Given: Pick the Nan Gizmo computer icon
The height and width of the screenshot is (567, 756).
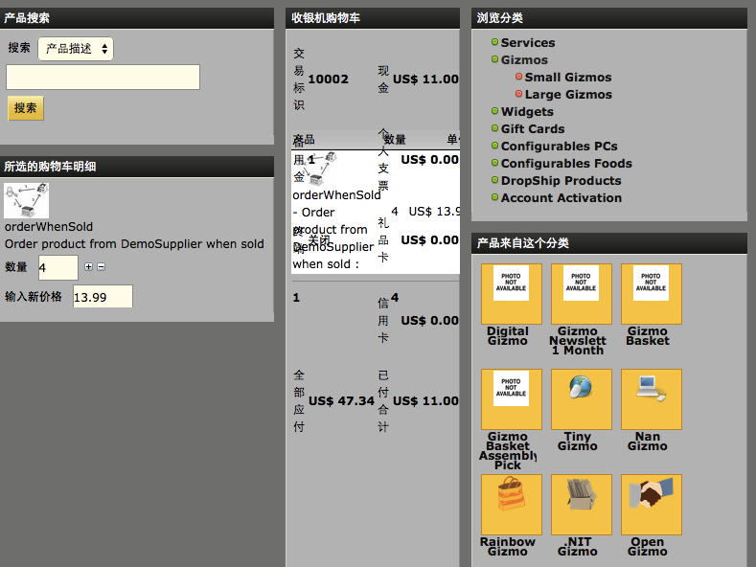Looking at the screenshot, I should (x=651, y=397).
